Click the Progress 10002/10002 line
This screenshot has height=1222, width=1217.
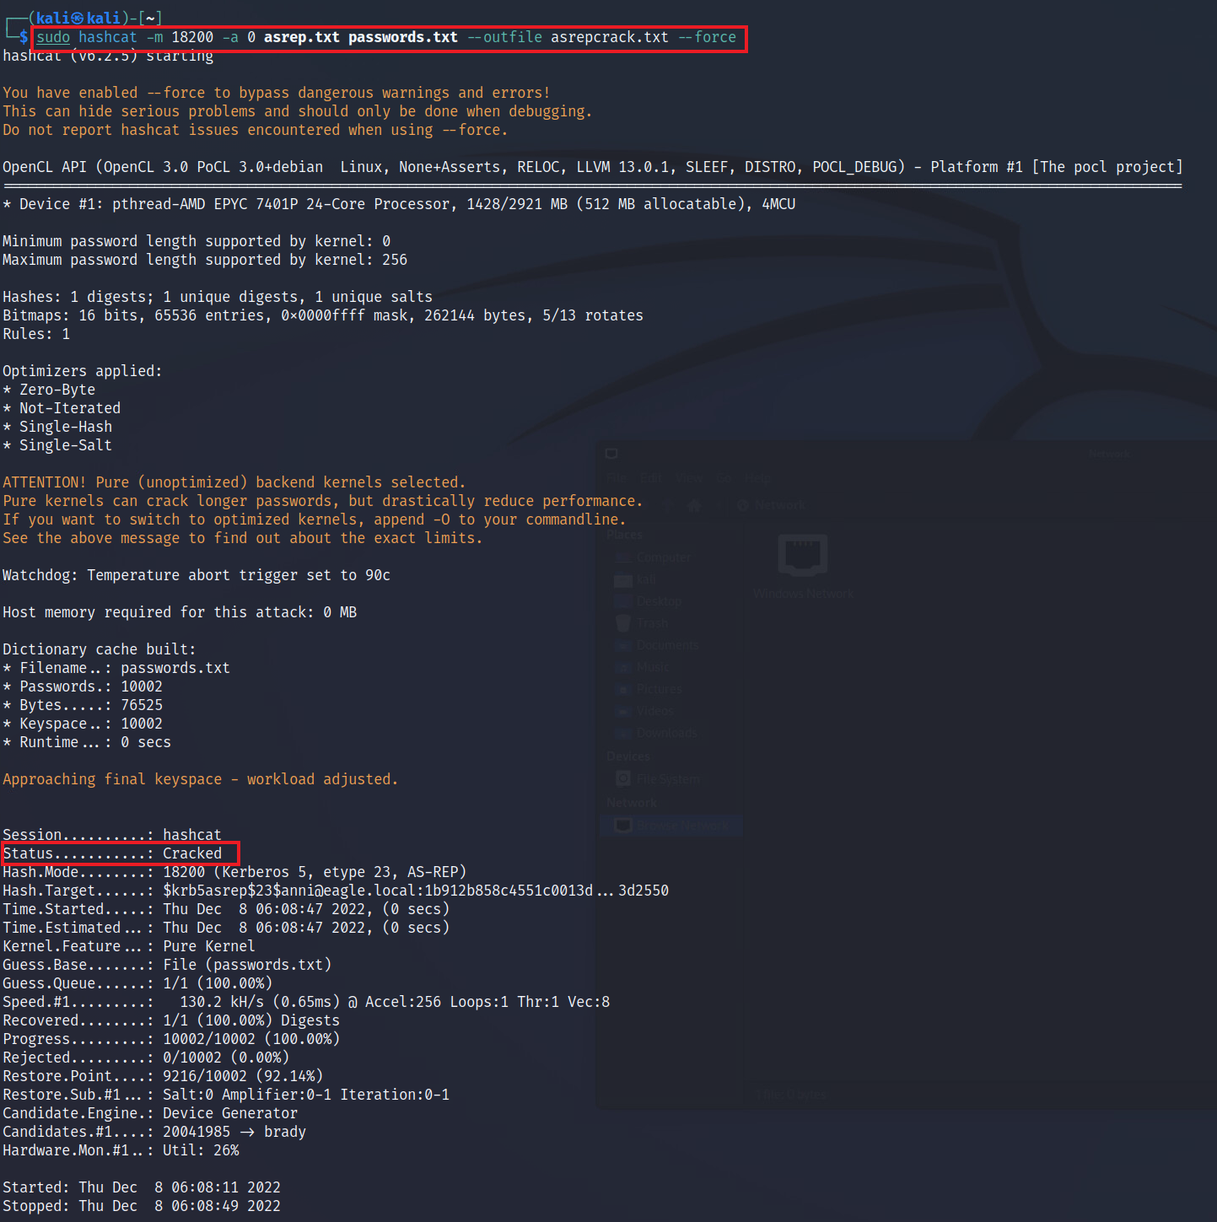coord(170,1039)
